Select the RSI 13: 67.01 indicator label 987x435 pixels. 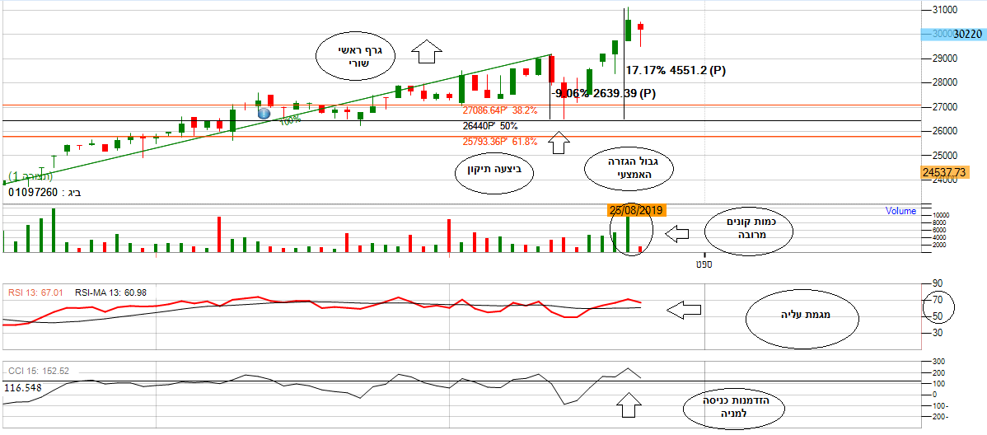(35, 292)
